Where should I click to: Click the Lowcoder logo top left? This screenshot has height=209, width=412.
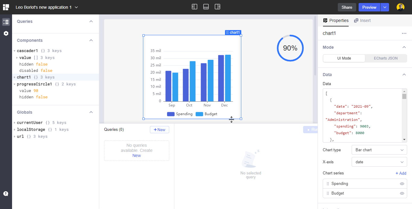pos(6,7)
